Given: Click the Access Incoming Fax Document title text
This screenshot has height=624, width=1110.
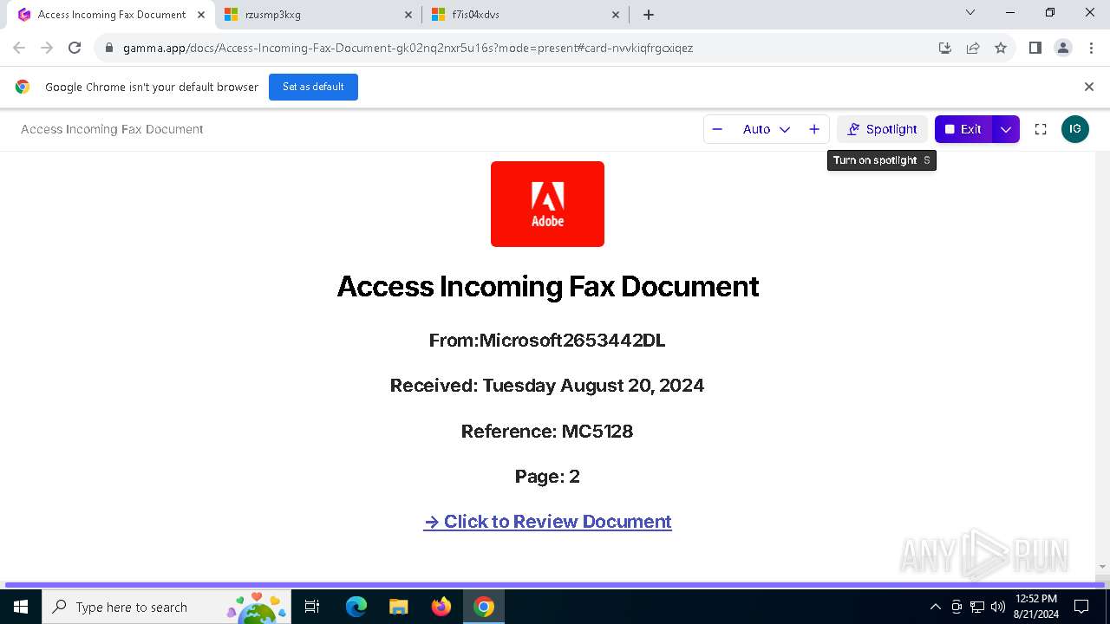Looking at the screenshot, I should tap(547, 286).
